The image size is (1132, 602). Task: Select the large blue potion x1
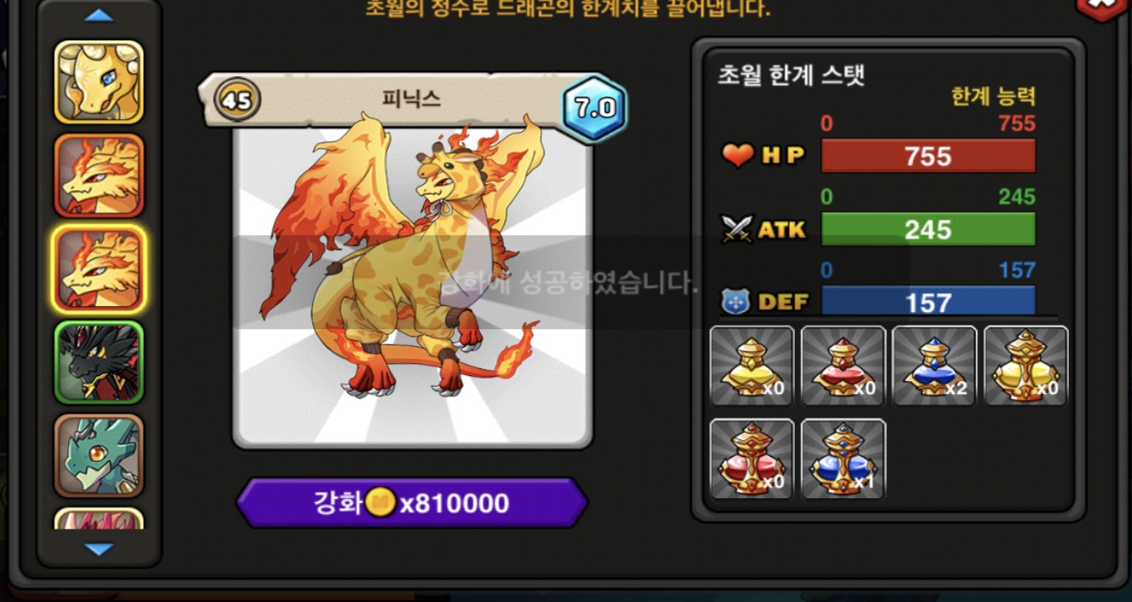pyautogui.click(x=843, y=459)
